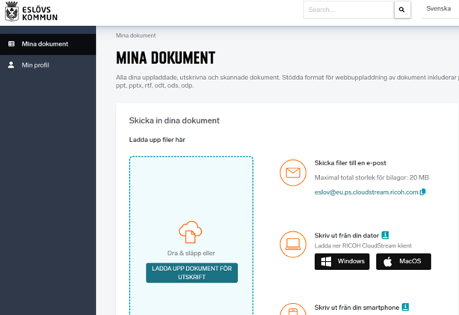Click the cloud upload icon
The height and width of the screenshot is (315, 459).
[191, 233]
